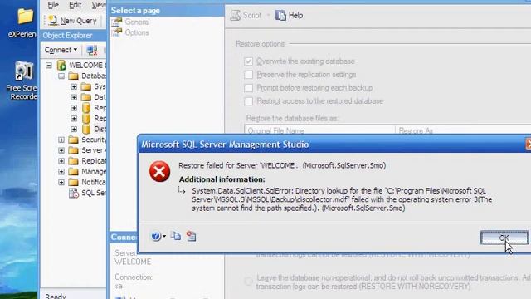Click the Options page icon
Viewport: 531px width, 299px height.
click(x=116, y=32)
